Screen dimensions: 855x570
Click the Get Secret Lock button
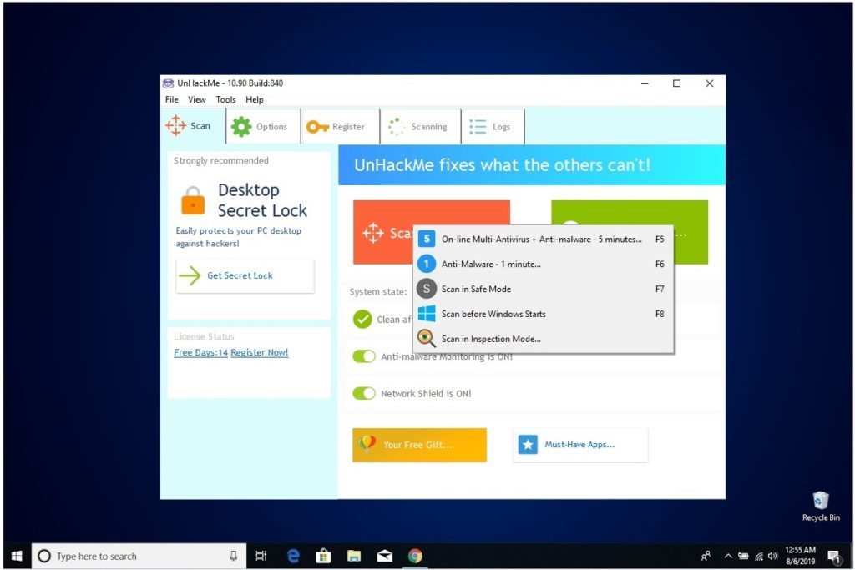pos(245,275)
